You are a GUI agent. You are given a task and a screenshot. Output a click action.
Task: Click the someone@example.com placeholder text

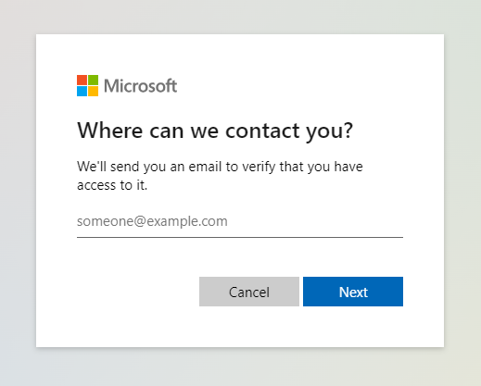[x=152, y=221]
